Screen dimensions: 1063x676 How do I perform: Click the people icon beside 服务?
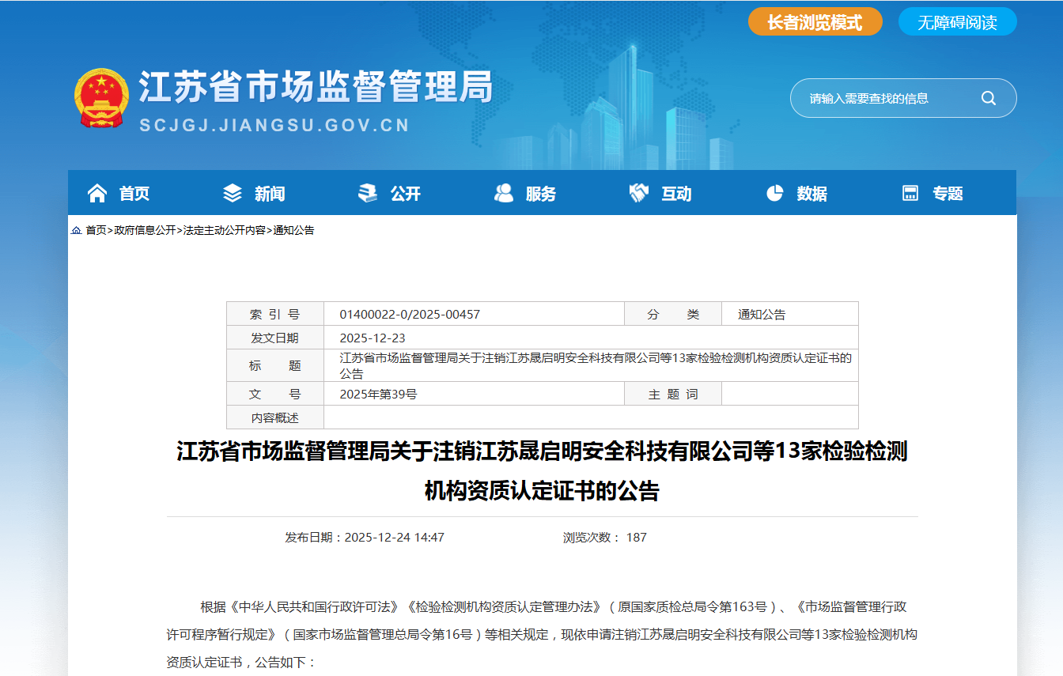504,193
